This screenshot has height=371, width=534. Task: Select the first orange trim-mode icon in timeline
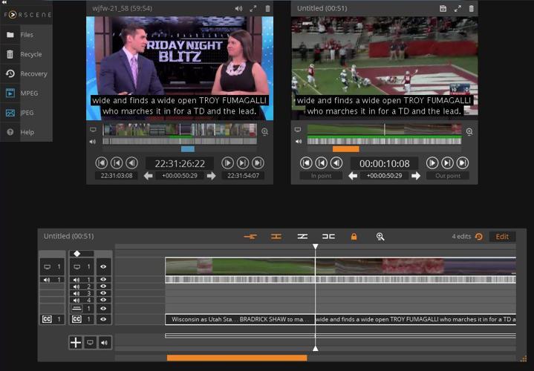tap(250, 237)
